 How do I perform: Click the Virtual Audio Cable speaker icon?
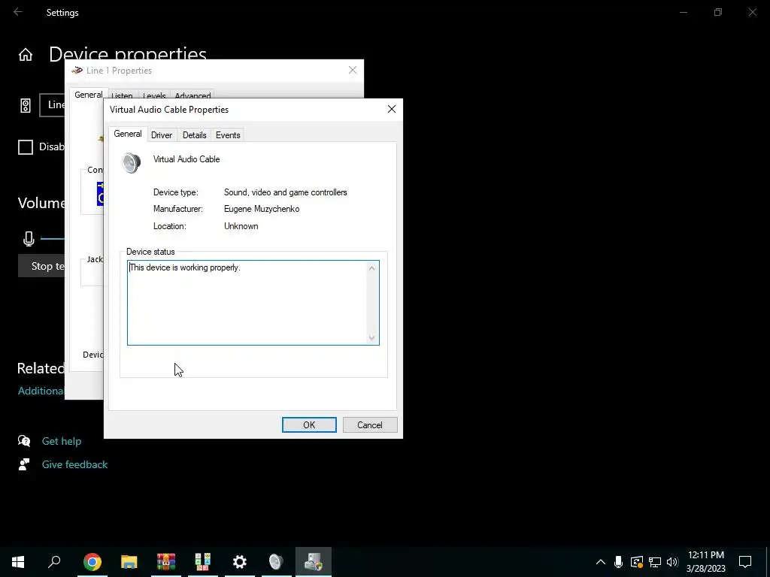[x=131, y=163]
